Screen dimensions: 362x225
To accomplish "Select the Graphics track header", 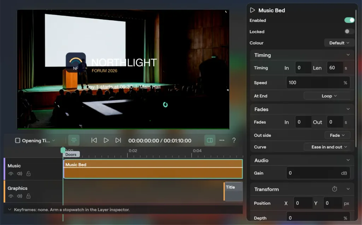I will pos(33,192).
